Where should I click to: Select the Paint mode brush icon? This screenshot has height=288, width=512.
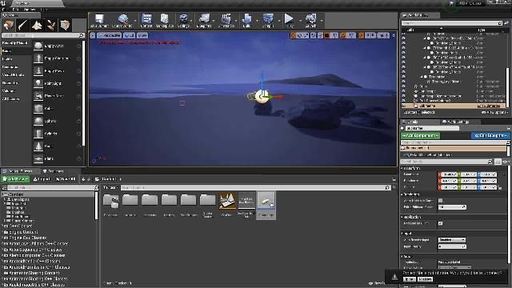[22, 25]
